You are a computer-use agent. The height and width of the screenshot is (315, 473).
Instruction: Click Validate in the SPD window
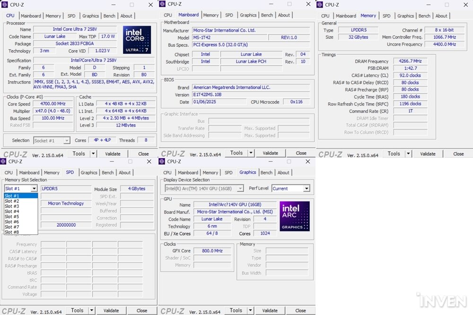point(111,310)
